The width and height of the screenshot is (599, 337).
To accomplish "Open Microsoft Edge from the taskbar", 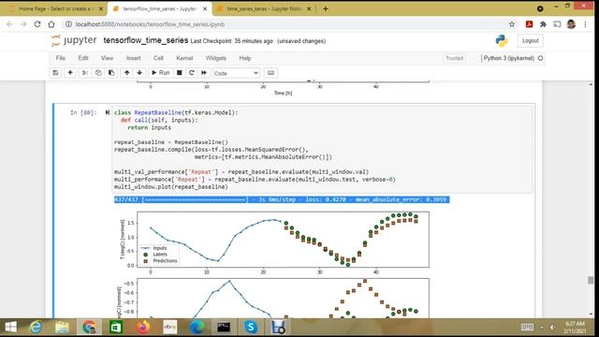I will coord(197,327).
